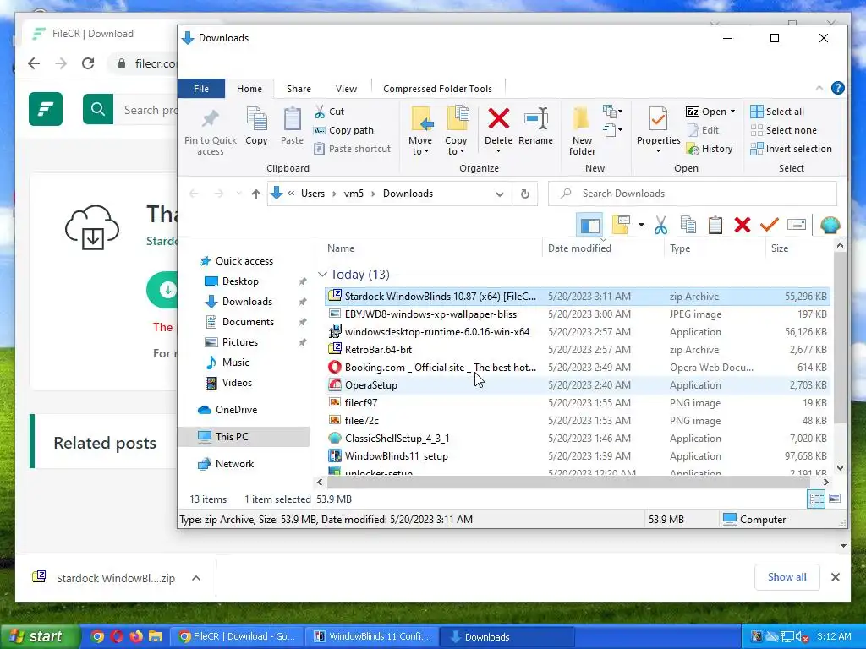Image resolution: width=866 pixels, height=649 pixels.
Task: Sort by Date modified column
Action: (x=603, y=248)
